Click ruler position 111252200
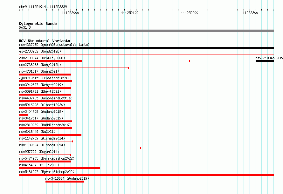 [x=190, y=13]
